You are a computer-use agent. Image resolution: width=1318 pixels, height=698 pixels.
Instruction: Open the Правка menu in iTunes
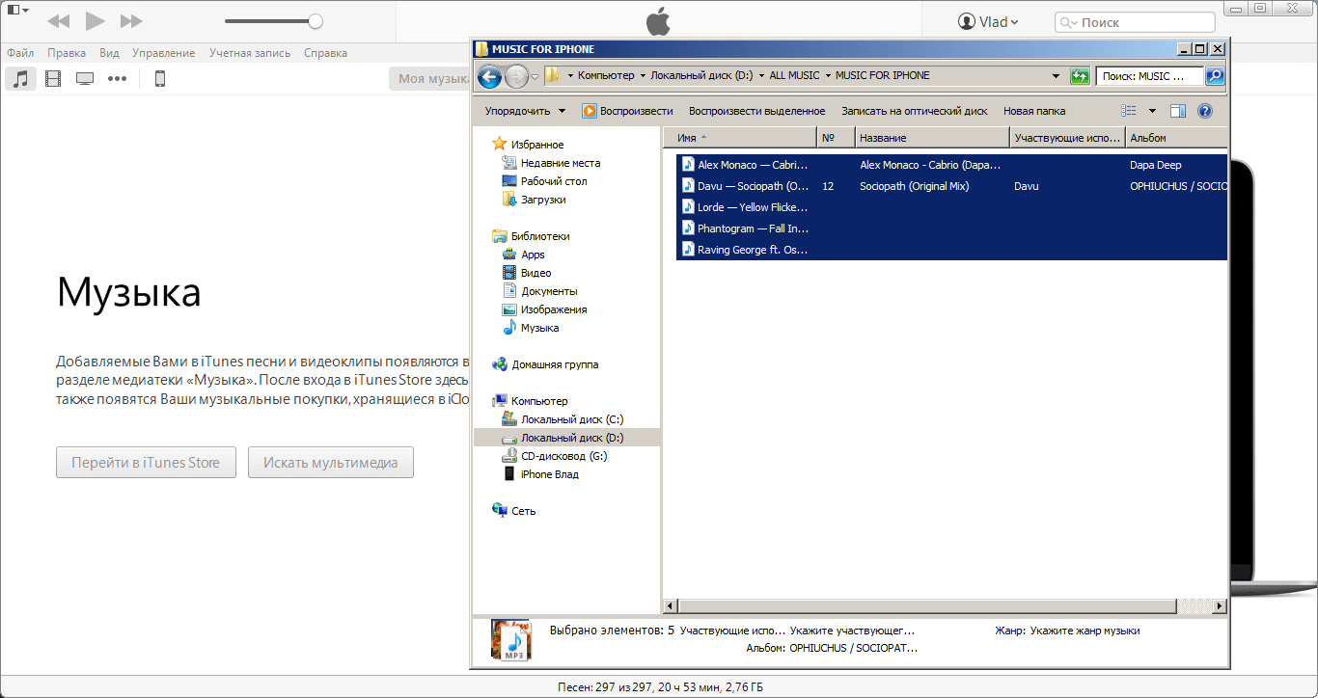pos(67,53)
